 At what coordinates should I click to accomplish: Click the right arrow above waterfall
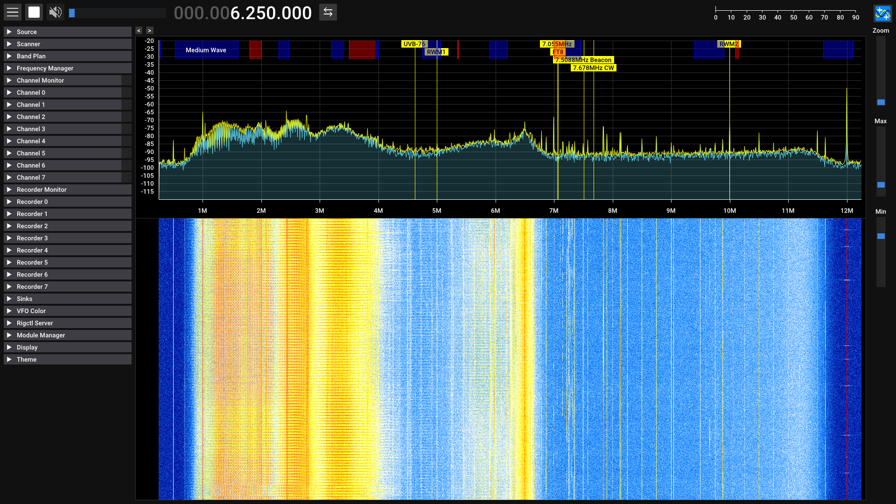(x=149, y=31)
